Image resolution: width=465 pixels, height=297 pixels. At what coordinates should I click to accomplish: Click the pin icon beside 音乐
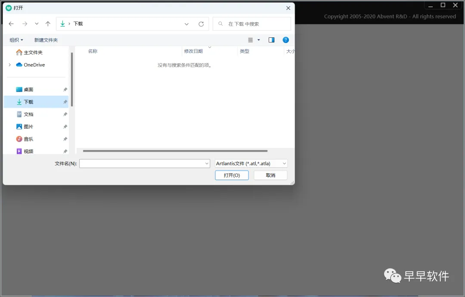tap(65, 139)
